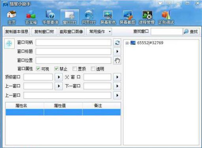Open the 屏幕取色 color picker tool
Viewport: 202px width, 148px height.
108,17
